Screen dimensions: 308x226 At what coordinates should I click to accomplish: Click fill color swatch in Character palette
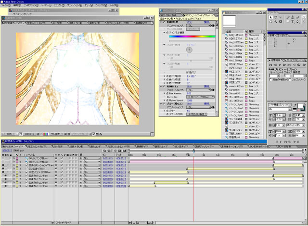click(x=300, y=106)
